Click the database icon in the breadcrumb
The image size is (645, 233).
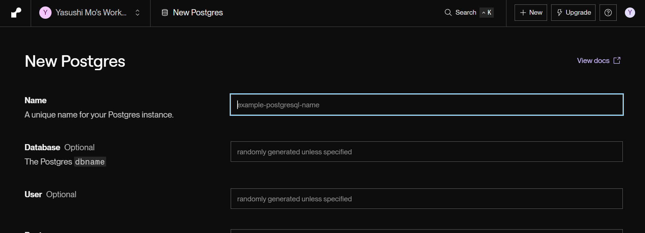(164, 13)
